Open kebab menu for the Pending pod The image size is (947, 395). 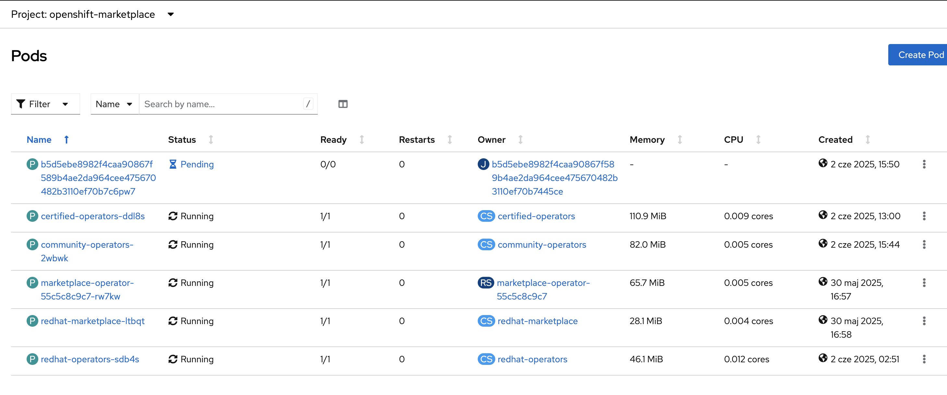[x=924, y=164]
